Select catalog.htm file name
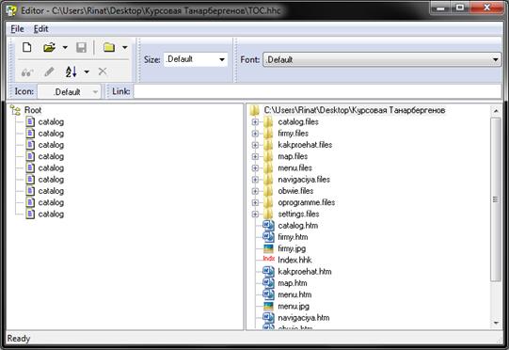 point(298,226)
